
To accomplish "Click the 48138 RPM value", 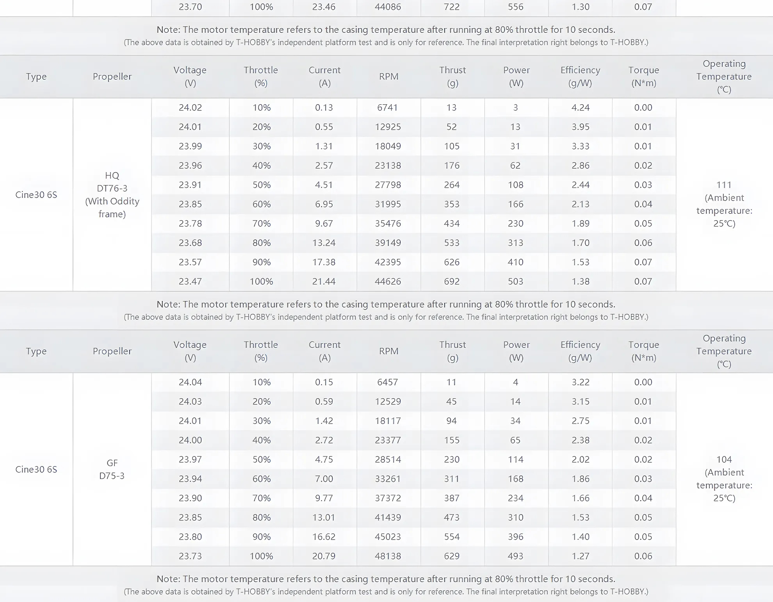I will click(388, 556).
